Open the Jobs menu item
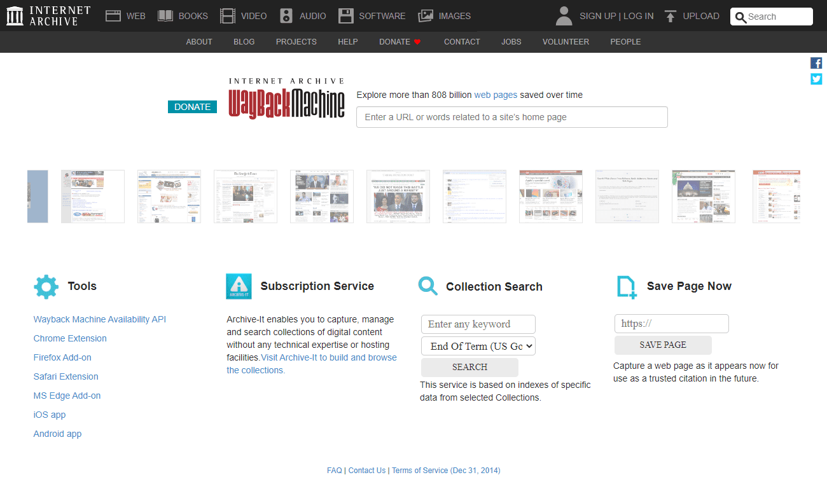Screen dimensions: 827x496 pos(511,42)
